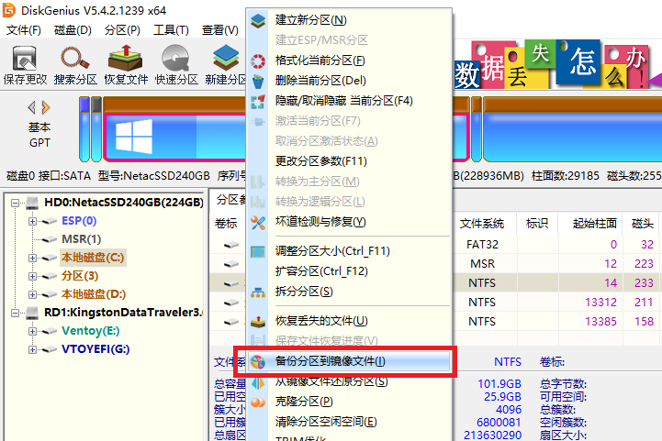Image resolution: width=662 pixels, height=441 pixels.
Task: Choose 恢复丢失的文件(U) menu entry
Action: coord(349,321)
